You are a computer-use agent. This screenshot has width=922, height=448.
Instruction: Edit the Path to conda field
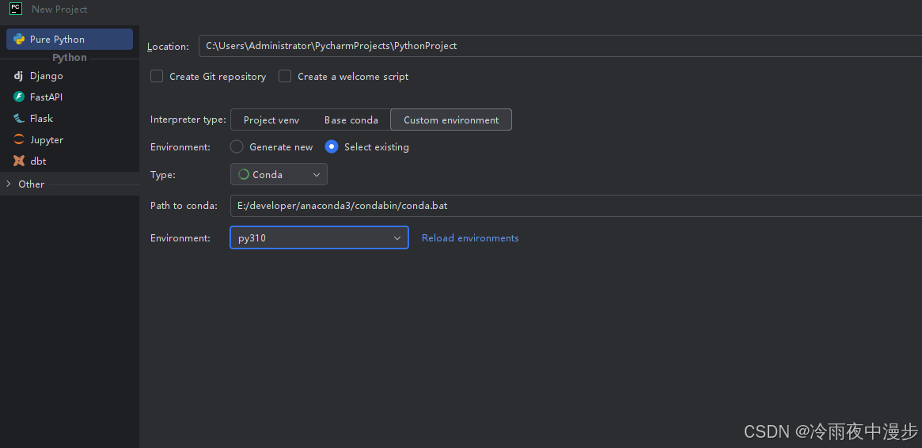tap(576, 206)
